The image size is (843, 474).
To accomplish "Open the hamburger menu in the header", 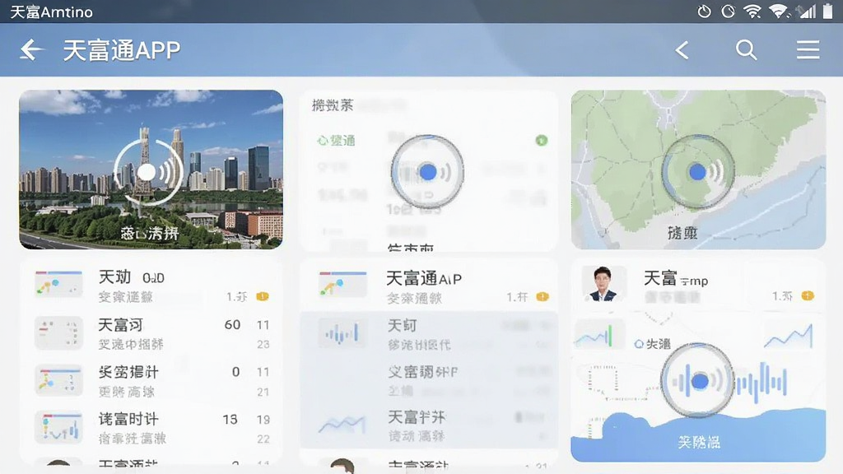I will [x=808, y=50].
